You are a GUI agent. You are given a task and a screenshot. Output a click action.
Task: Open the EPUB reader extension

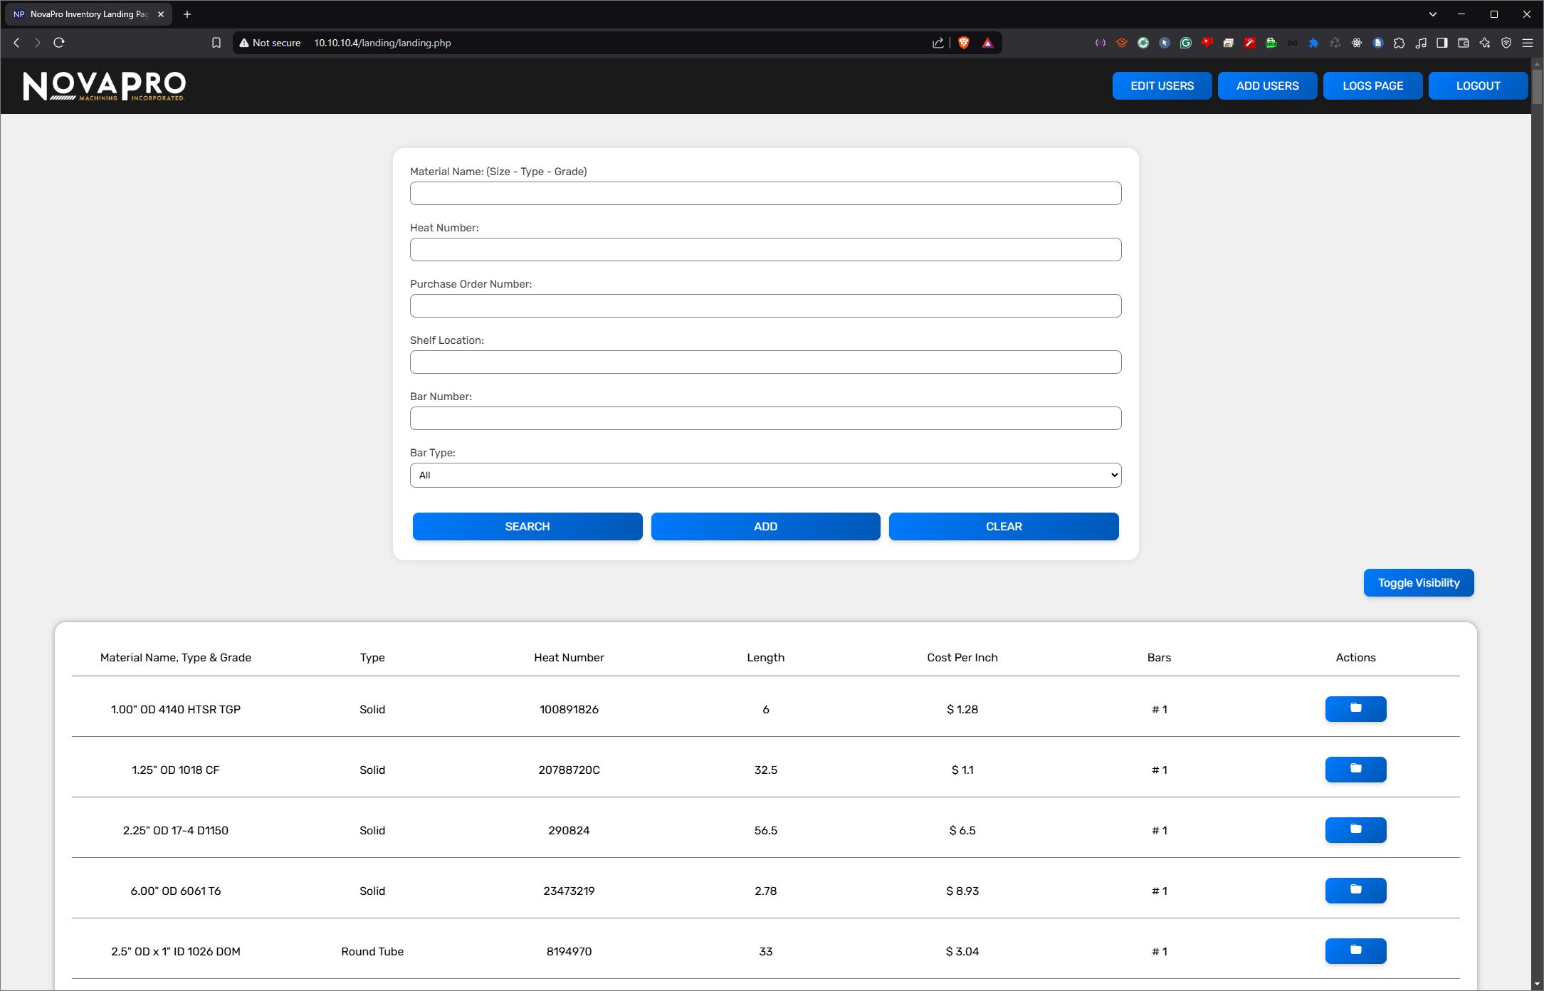pos(1271,43)
